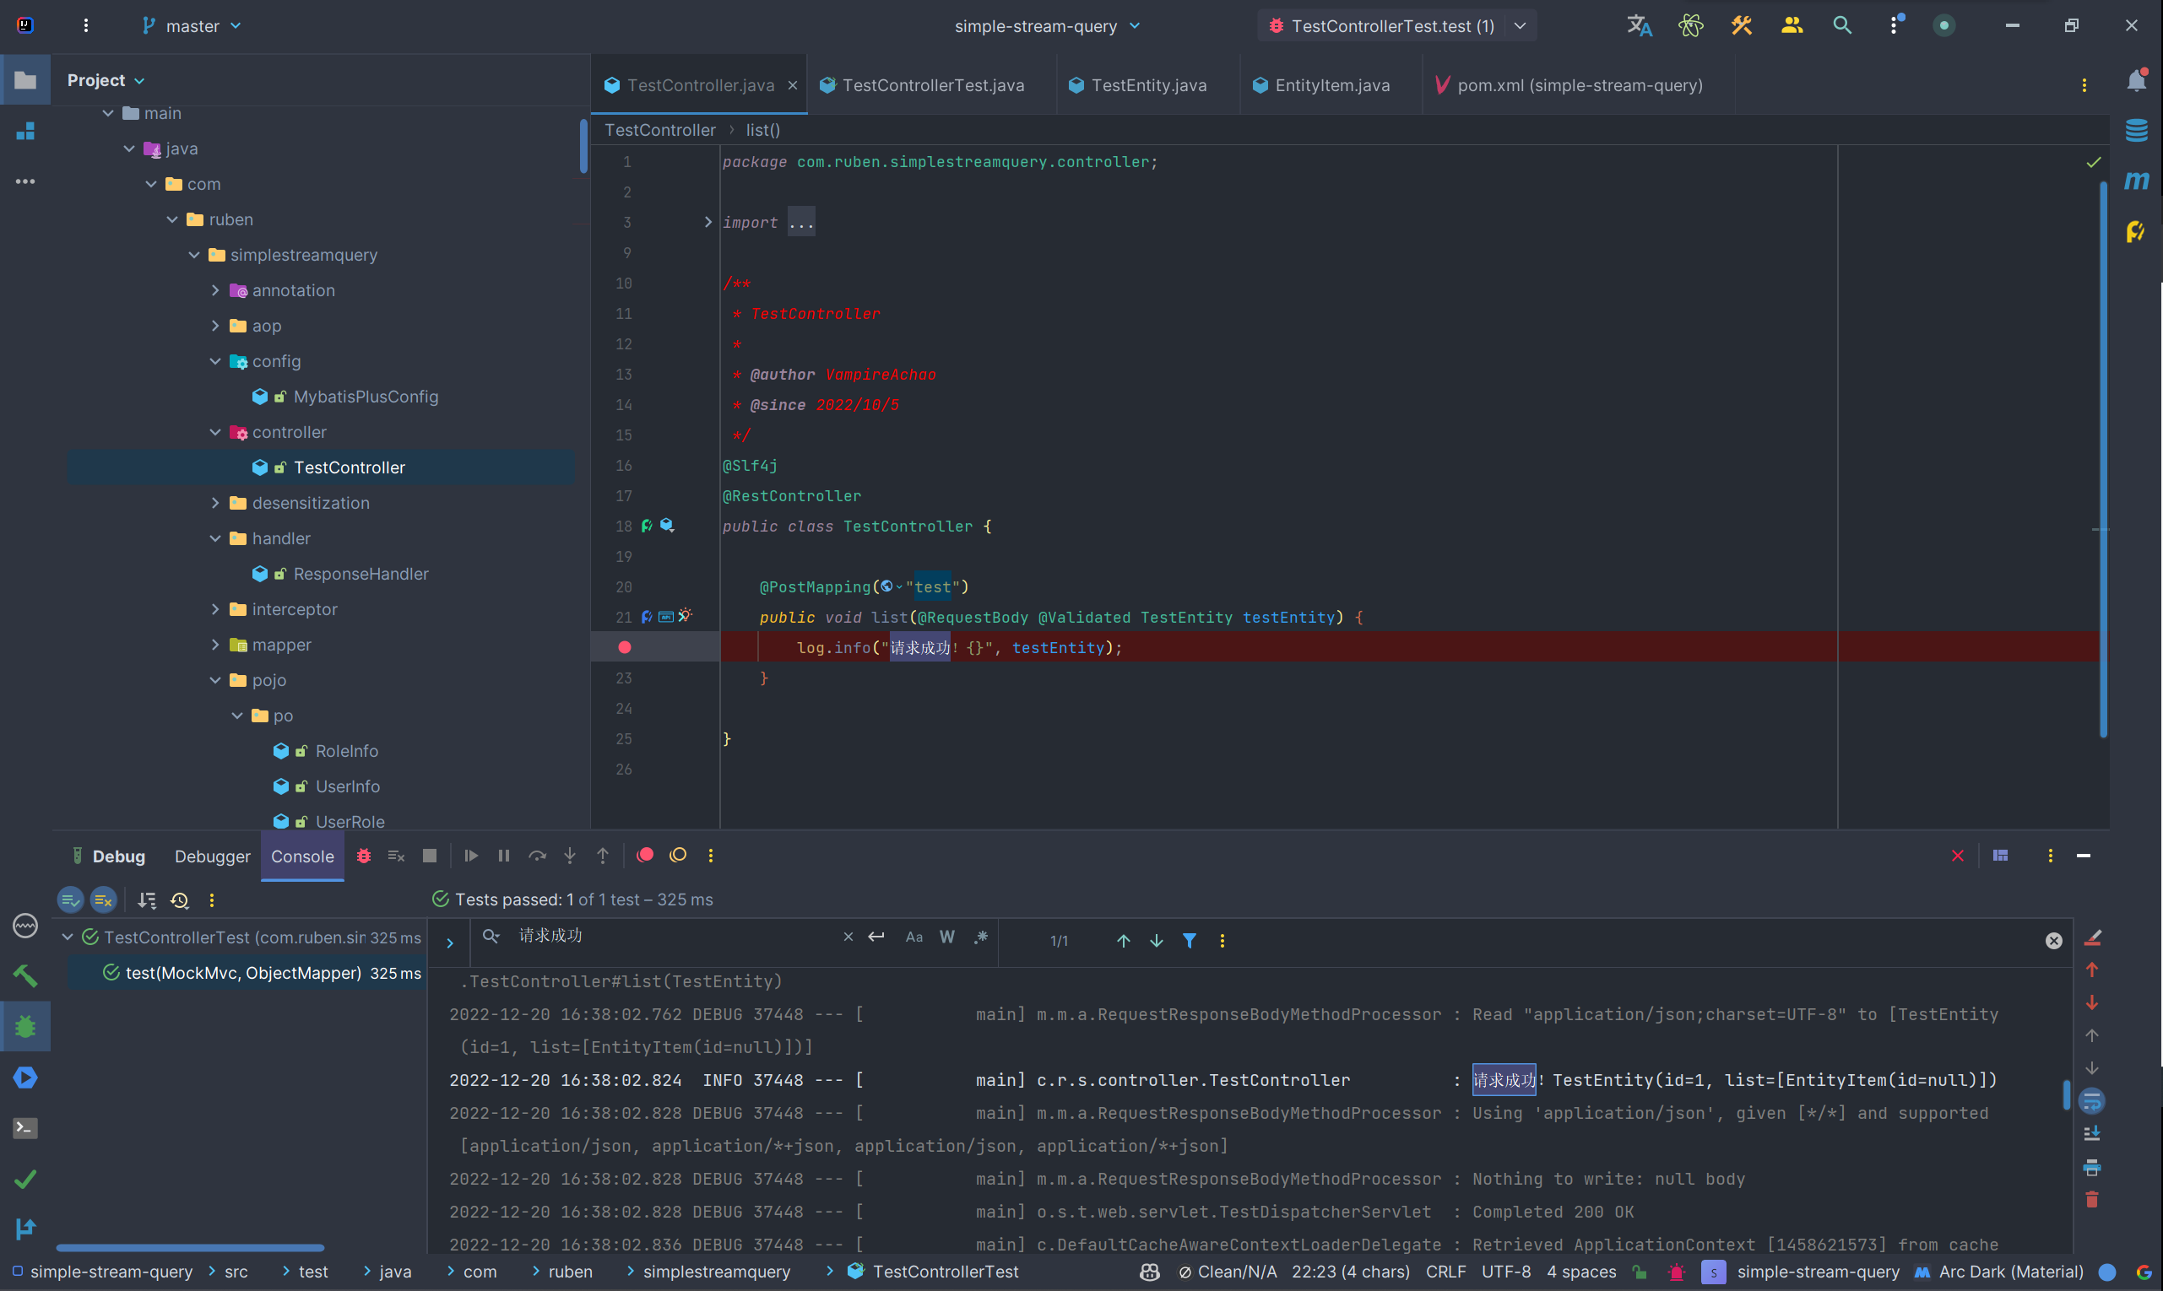Expand the annotation package folder

coord(215,290)
